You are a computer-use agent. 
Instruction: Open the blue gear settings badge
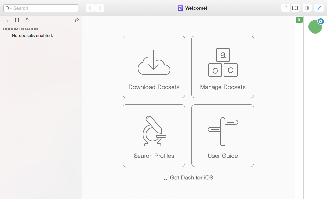pyautogui.click(x=321, y=21)
